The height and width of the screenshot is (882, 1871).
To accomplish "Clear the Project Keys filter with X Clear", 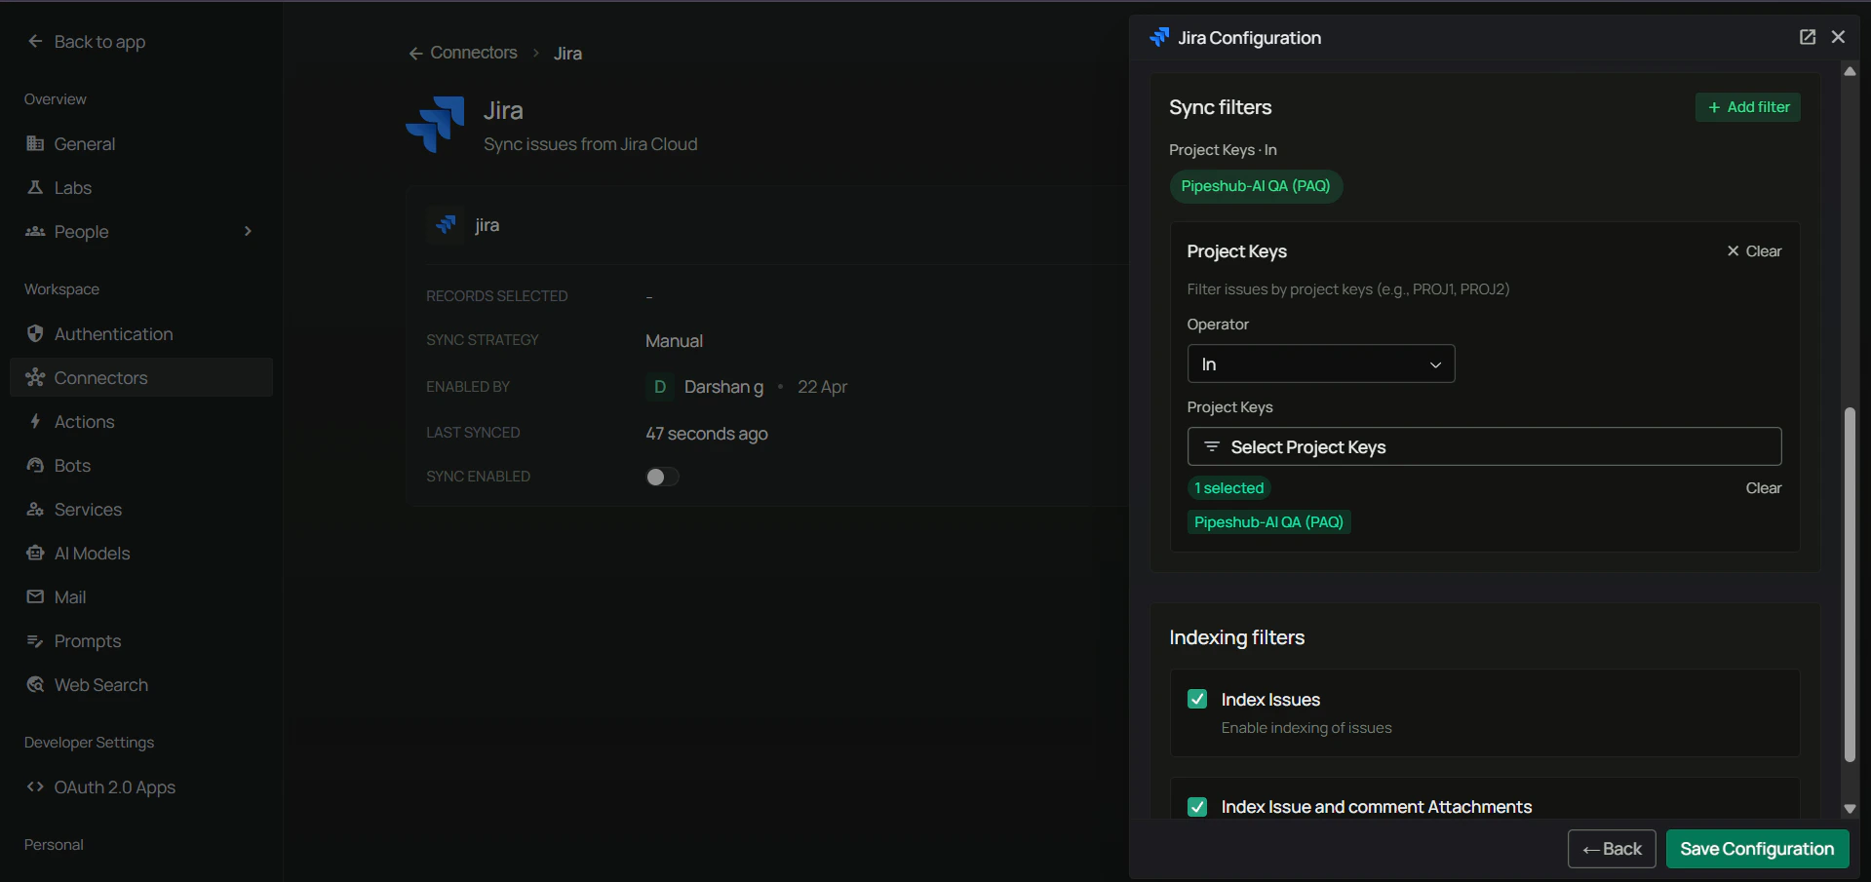I will click(1754, 251).
